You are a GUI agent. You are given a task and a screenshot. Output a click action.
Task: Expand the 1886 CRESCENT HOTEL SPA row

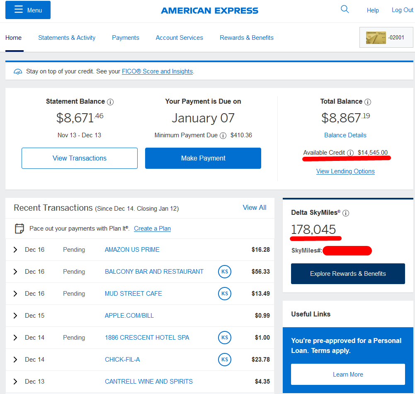[15, 338]
